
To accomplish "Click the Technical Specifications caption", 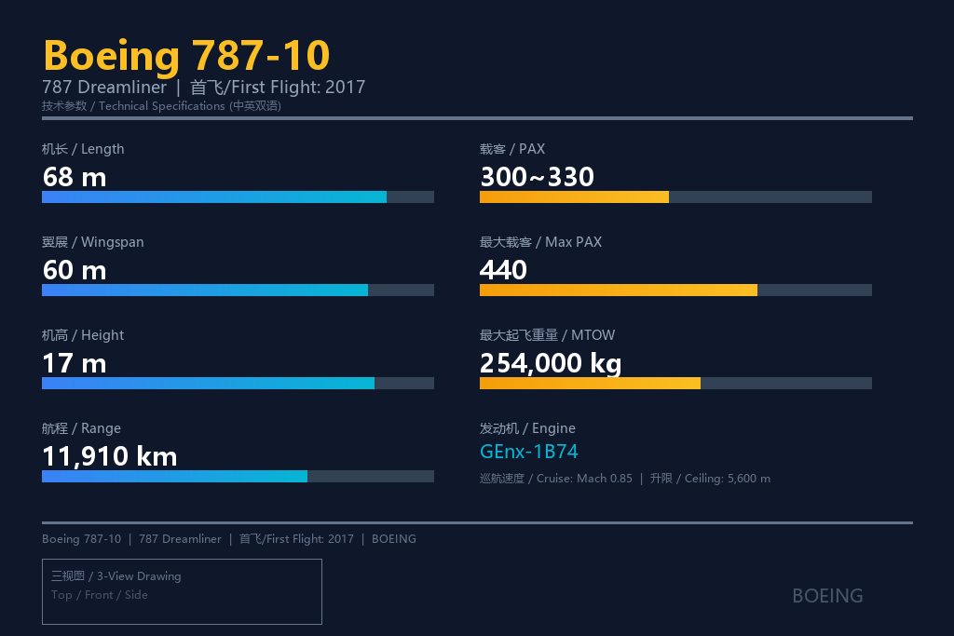I will 161,106.
